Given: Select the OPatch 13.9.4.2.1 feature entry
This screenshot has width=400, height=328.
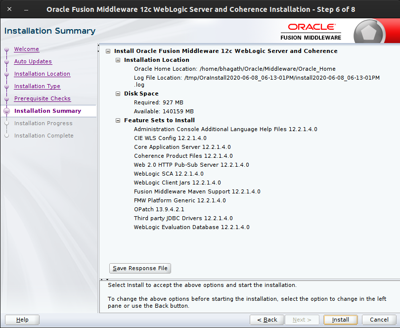Looking at the screenshot, I should 158,209.
